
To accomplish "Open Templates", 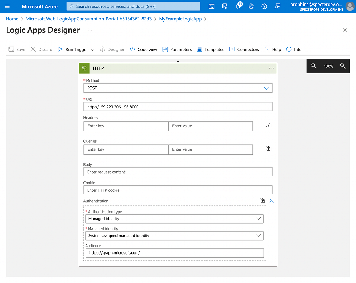I will pos(211,49).
